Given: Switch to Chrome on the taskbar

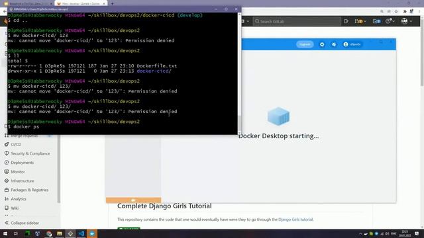Looking at the screenshot, I should click(48, 233).
